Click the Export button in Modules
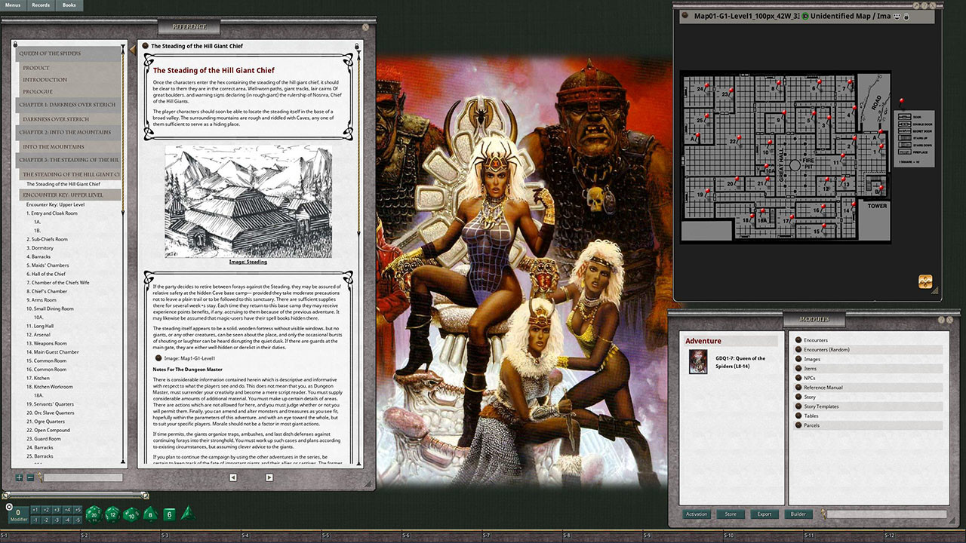 point(764,514)
